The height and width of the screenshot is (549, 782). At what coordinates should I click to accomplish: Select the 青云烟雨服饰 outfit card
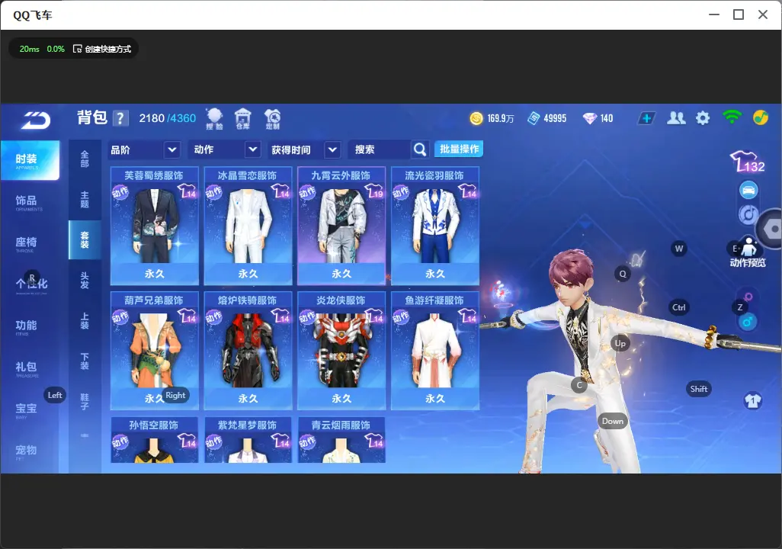tap(341, 440)
